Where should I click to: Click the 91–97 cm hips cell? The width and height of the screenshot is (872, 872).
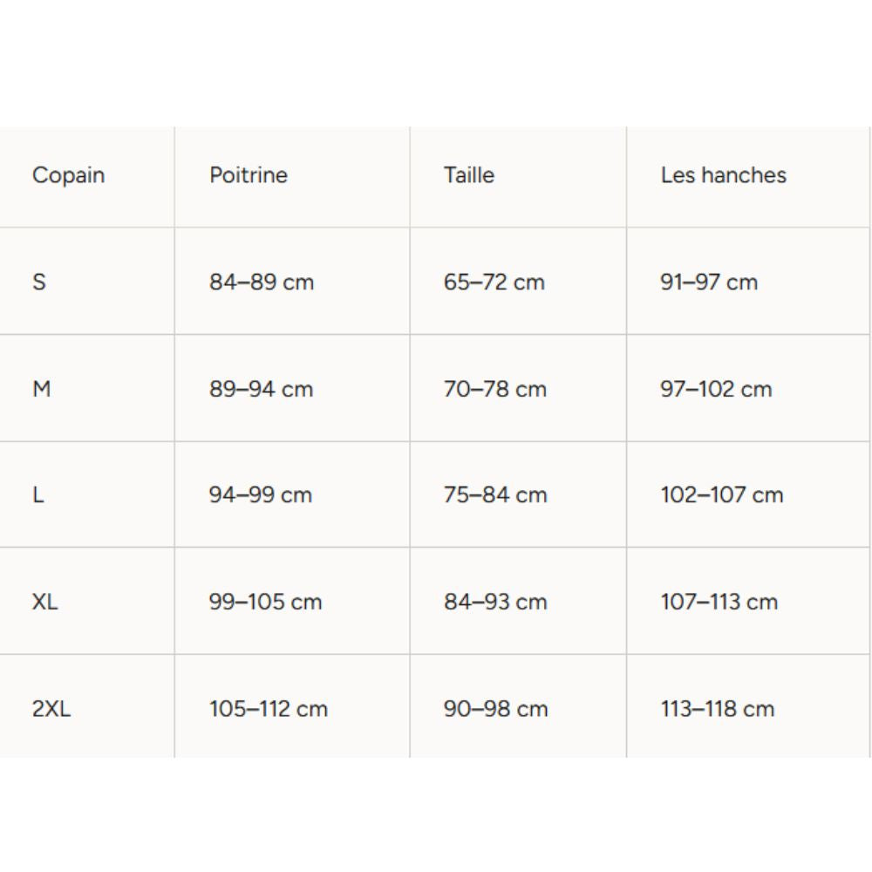(709, 283)
